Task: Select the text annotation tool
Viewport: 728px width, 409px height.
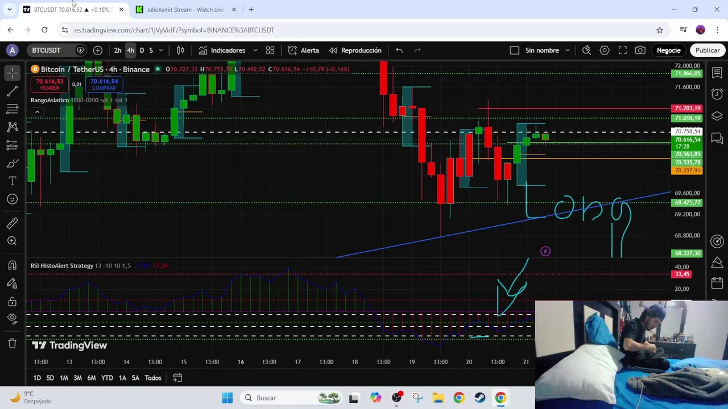Action: (13, 181)
